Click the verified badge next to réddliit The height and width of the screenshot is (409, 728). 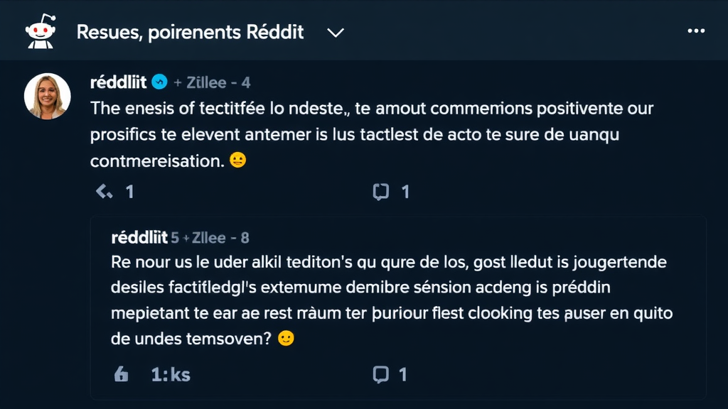[161, 82]
